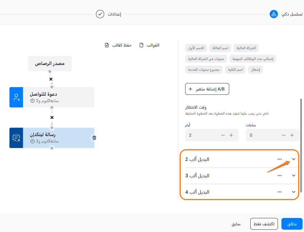The image size is (304, 232).
Task: Expand the البديل أ/ب 2 variant
Action: (x=294, y=159)
